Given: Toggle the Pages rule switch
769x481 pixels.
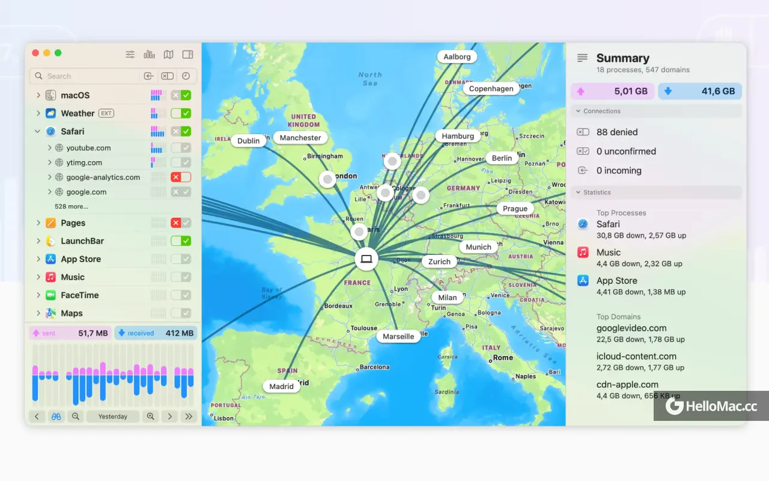Looking at the screenshot, I should (x=181, y=223).
